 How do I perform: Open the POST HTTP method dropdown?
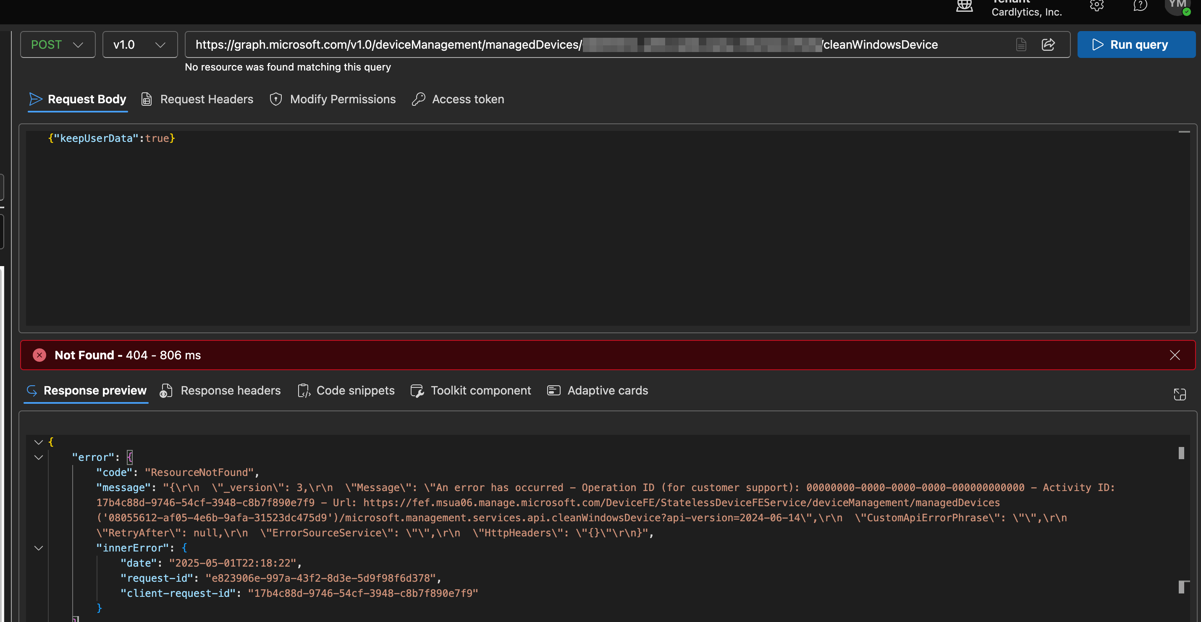click(x=58, y=45)
